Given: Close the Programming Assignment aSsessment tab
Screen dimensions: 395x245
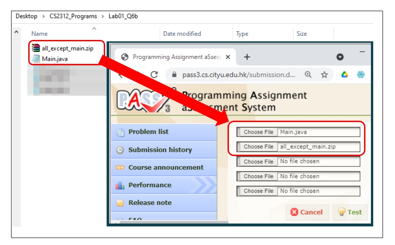Looking at the screenshot, I should [x=228, y=57].
